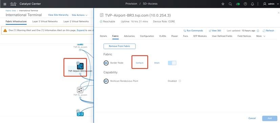Click the last-updated info icon

(258, 31)
